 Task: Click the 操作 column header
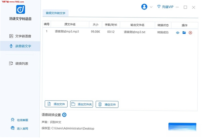184,25
